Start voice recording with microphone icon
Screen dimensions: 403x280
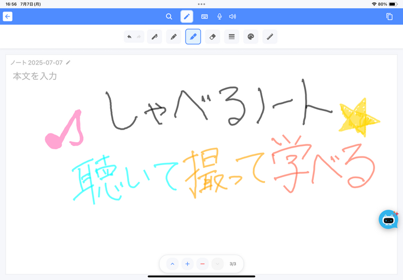click(220, 16)
